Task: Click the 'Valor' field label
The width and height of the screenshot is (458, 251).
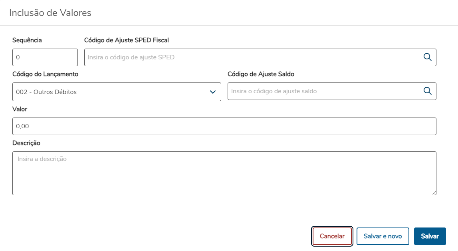Action: pos(20,109)
